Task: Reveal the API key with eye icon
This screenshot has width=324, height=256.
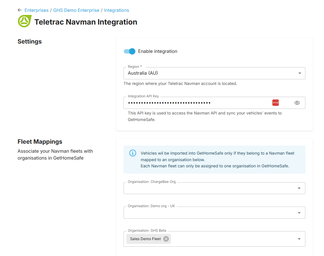Action: pyautogui.click(x=297, y=103)
